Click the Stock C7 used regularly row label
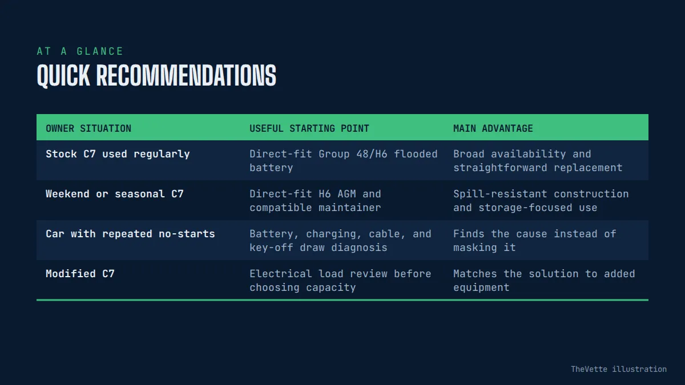Screen dimensions: 685x385 [118, 154]
